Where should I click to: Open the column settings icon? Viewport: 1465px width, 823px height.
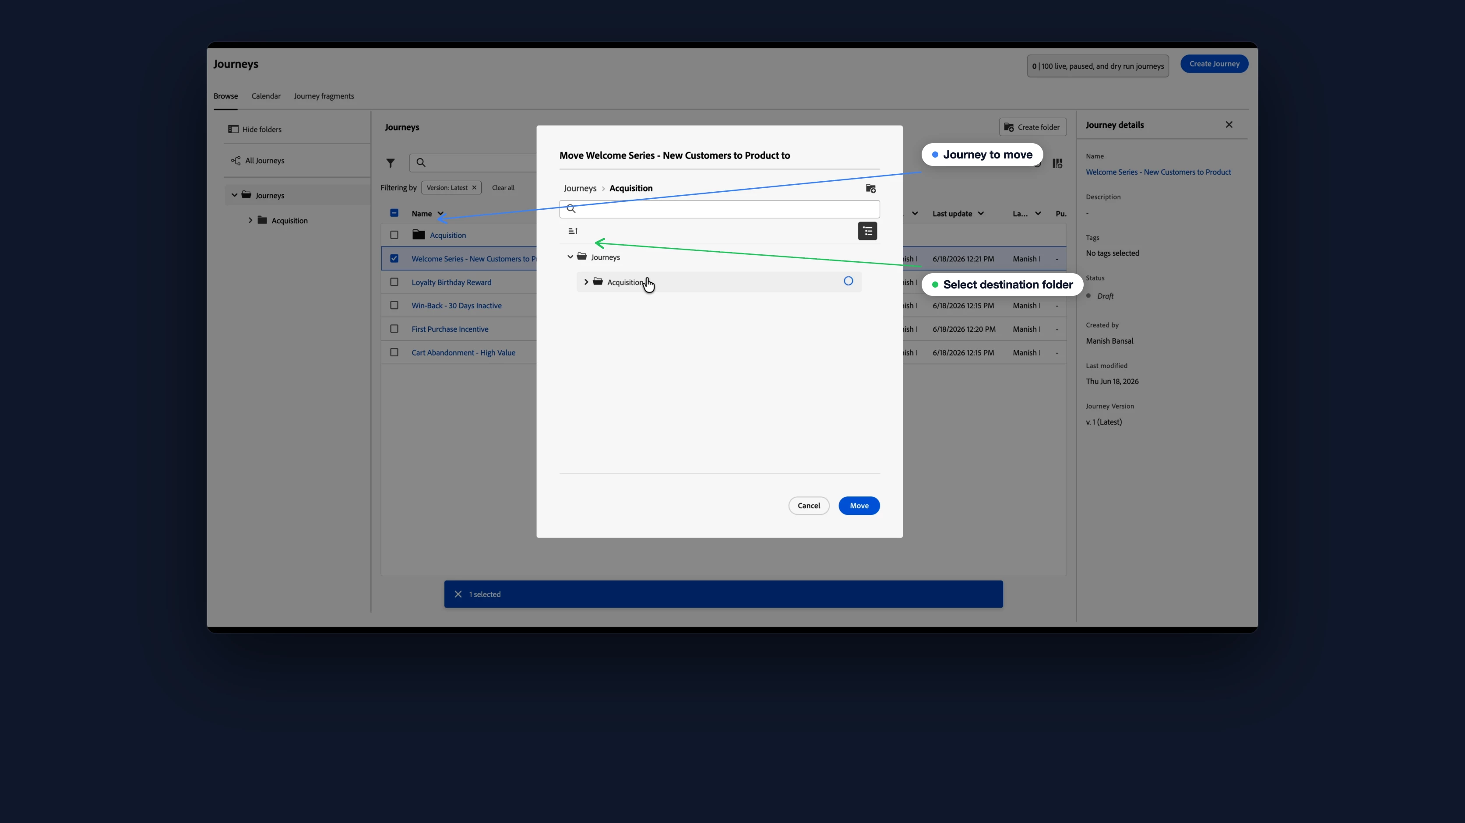tap(1057, 163)
